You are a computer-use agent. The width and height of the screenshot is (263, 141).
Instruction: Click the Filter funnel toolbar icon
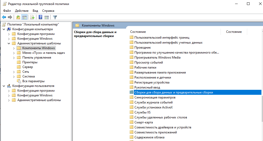coord(55,17)
